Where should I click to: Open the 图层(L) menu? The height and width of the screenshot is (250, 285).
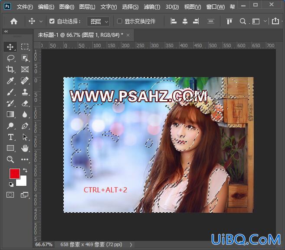(x=87, y=7)
